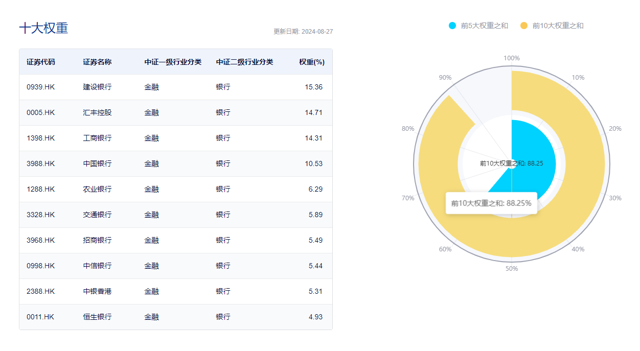Click the 中证一级行业分类 column header
This screenshot has height=351, width=640.
(x=173, y=62)
